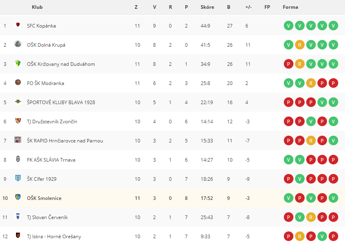
Task: Click the OŠK Križovany nad Dudváhom crest
Action: click(x=18, y=63)
